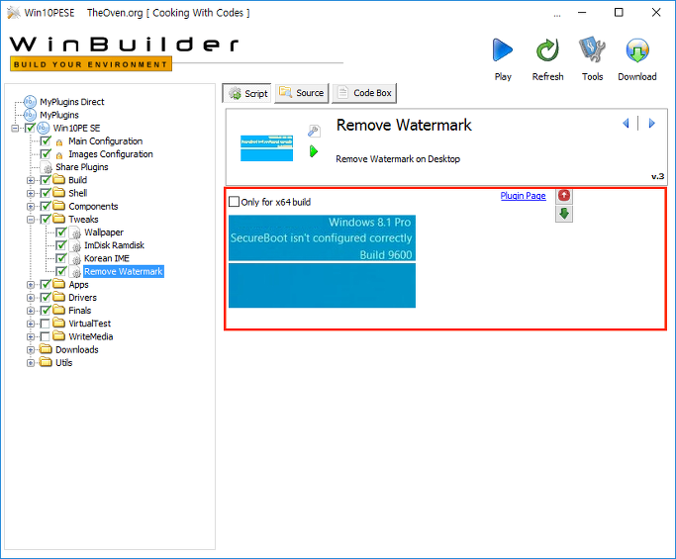
Task: Select the Wallpaper tree item
Action: 104,233
